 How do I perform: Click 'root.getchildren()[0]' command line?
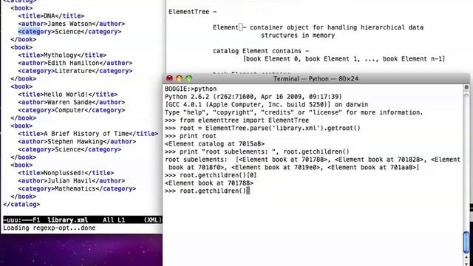tap(211, 175)
